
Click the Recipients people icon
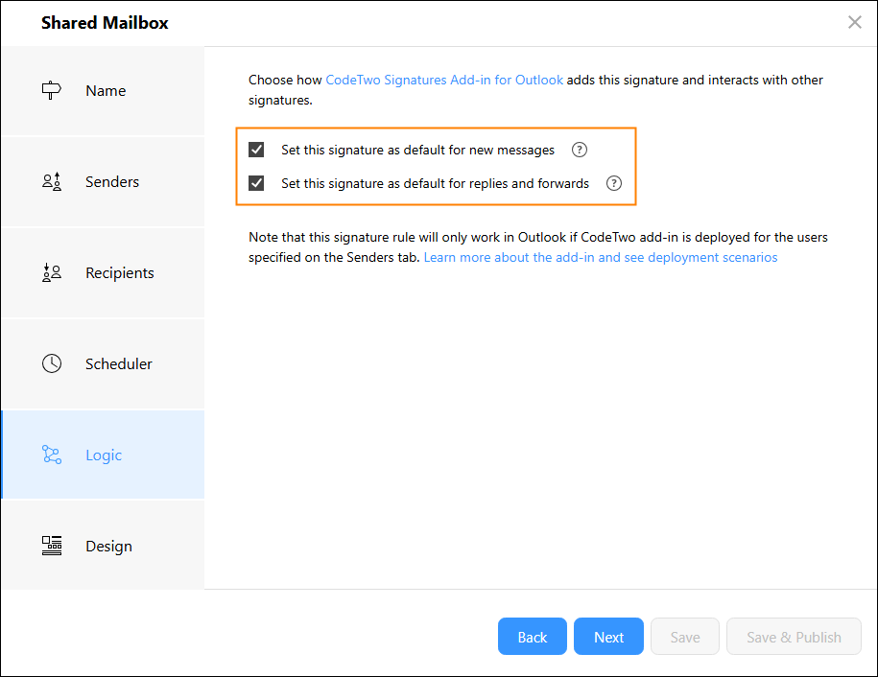click(x=52, y=273)
